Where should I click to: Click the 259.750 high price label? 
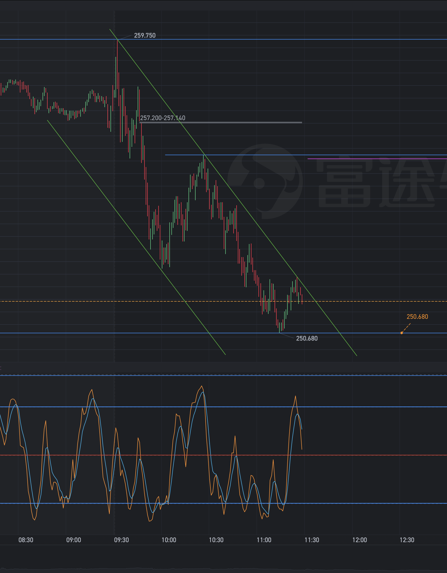(x=145, y=35)
